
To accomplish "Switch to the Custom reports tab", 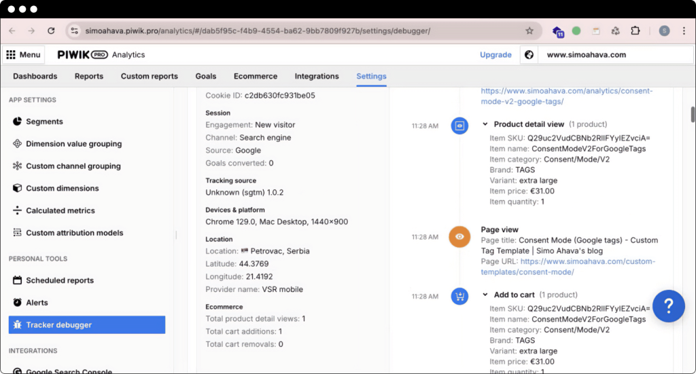I will click(x=149, y=76).
